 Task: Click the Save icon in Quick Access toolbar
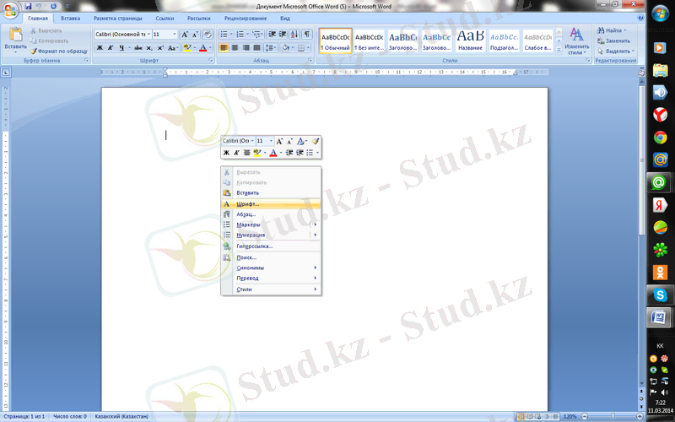pyautogui.click(x=29, y=6)
